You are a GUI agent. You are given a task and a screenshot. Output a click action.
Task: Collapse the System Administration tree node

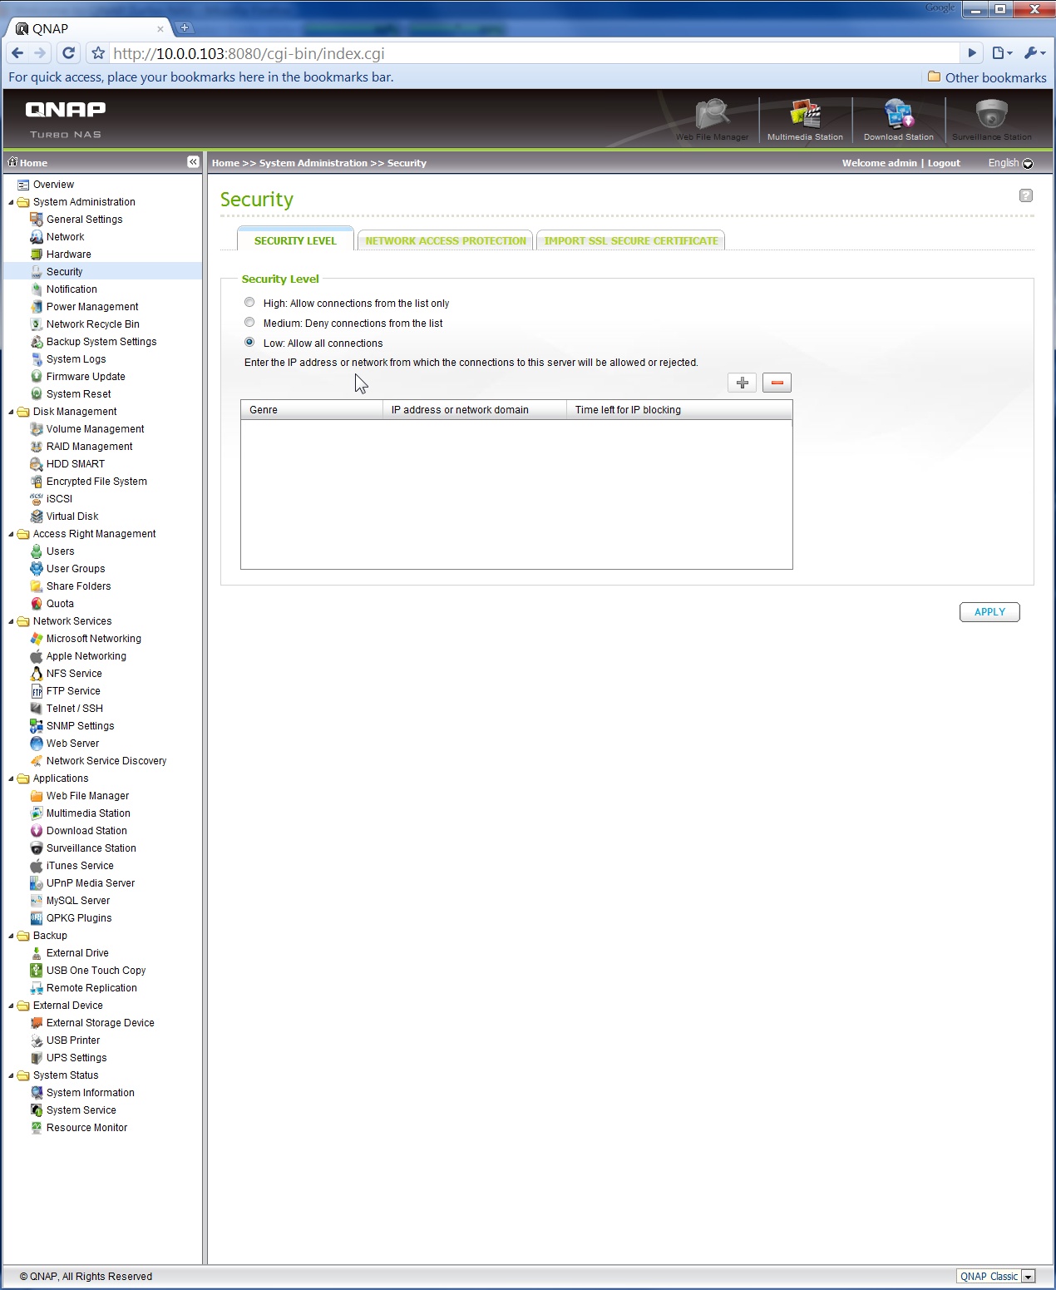click(11, 202)
